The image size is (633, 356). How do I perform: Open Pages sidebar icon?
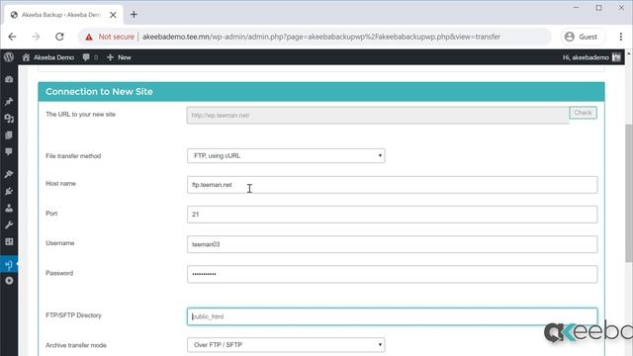click(9, 135)
